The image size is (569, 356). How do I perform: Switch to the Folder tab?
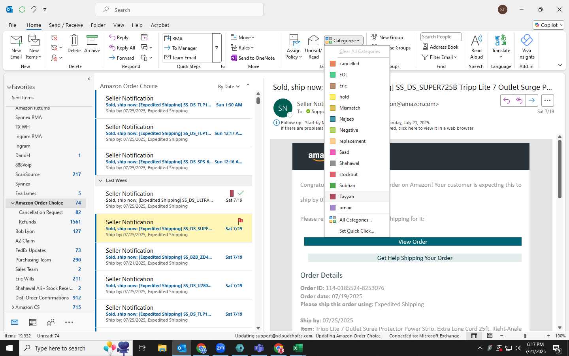98,25
